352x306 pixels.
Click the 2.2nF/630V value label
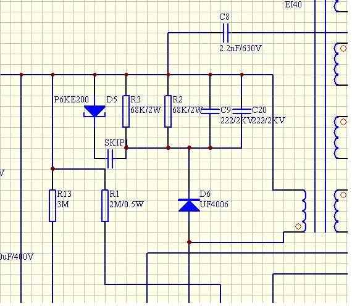240,48
